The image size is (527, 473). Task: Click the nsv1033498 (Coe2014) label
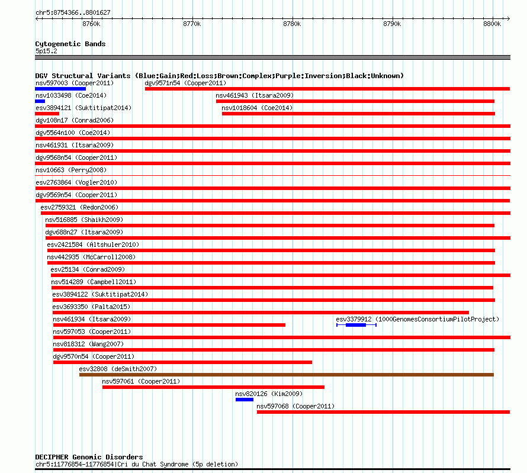click(71, 95)
